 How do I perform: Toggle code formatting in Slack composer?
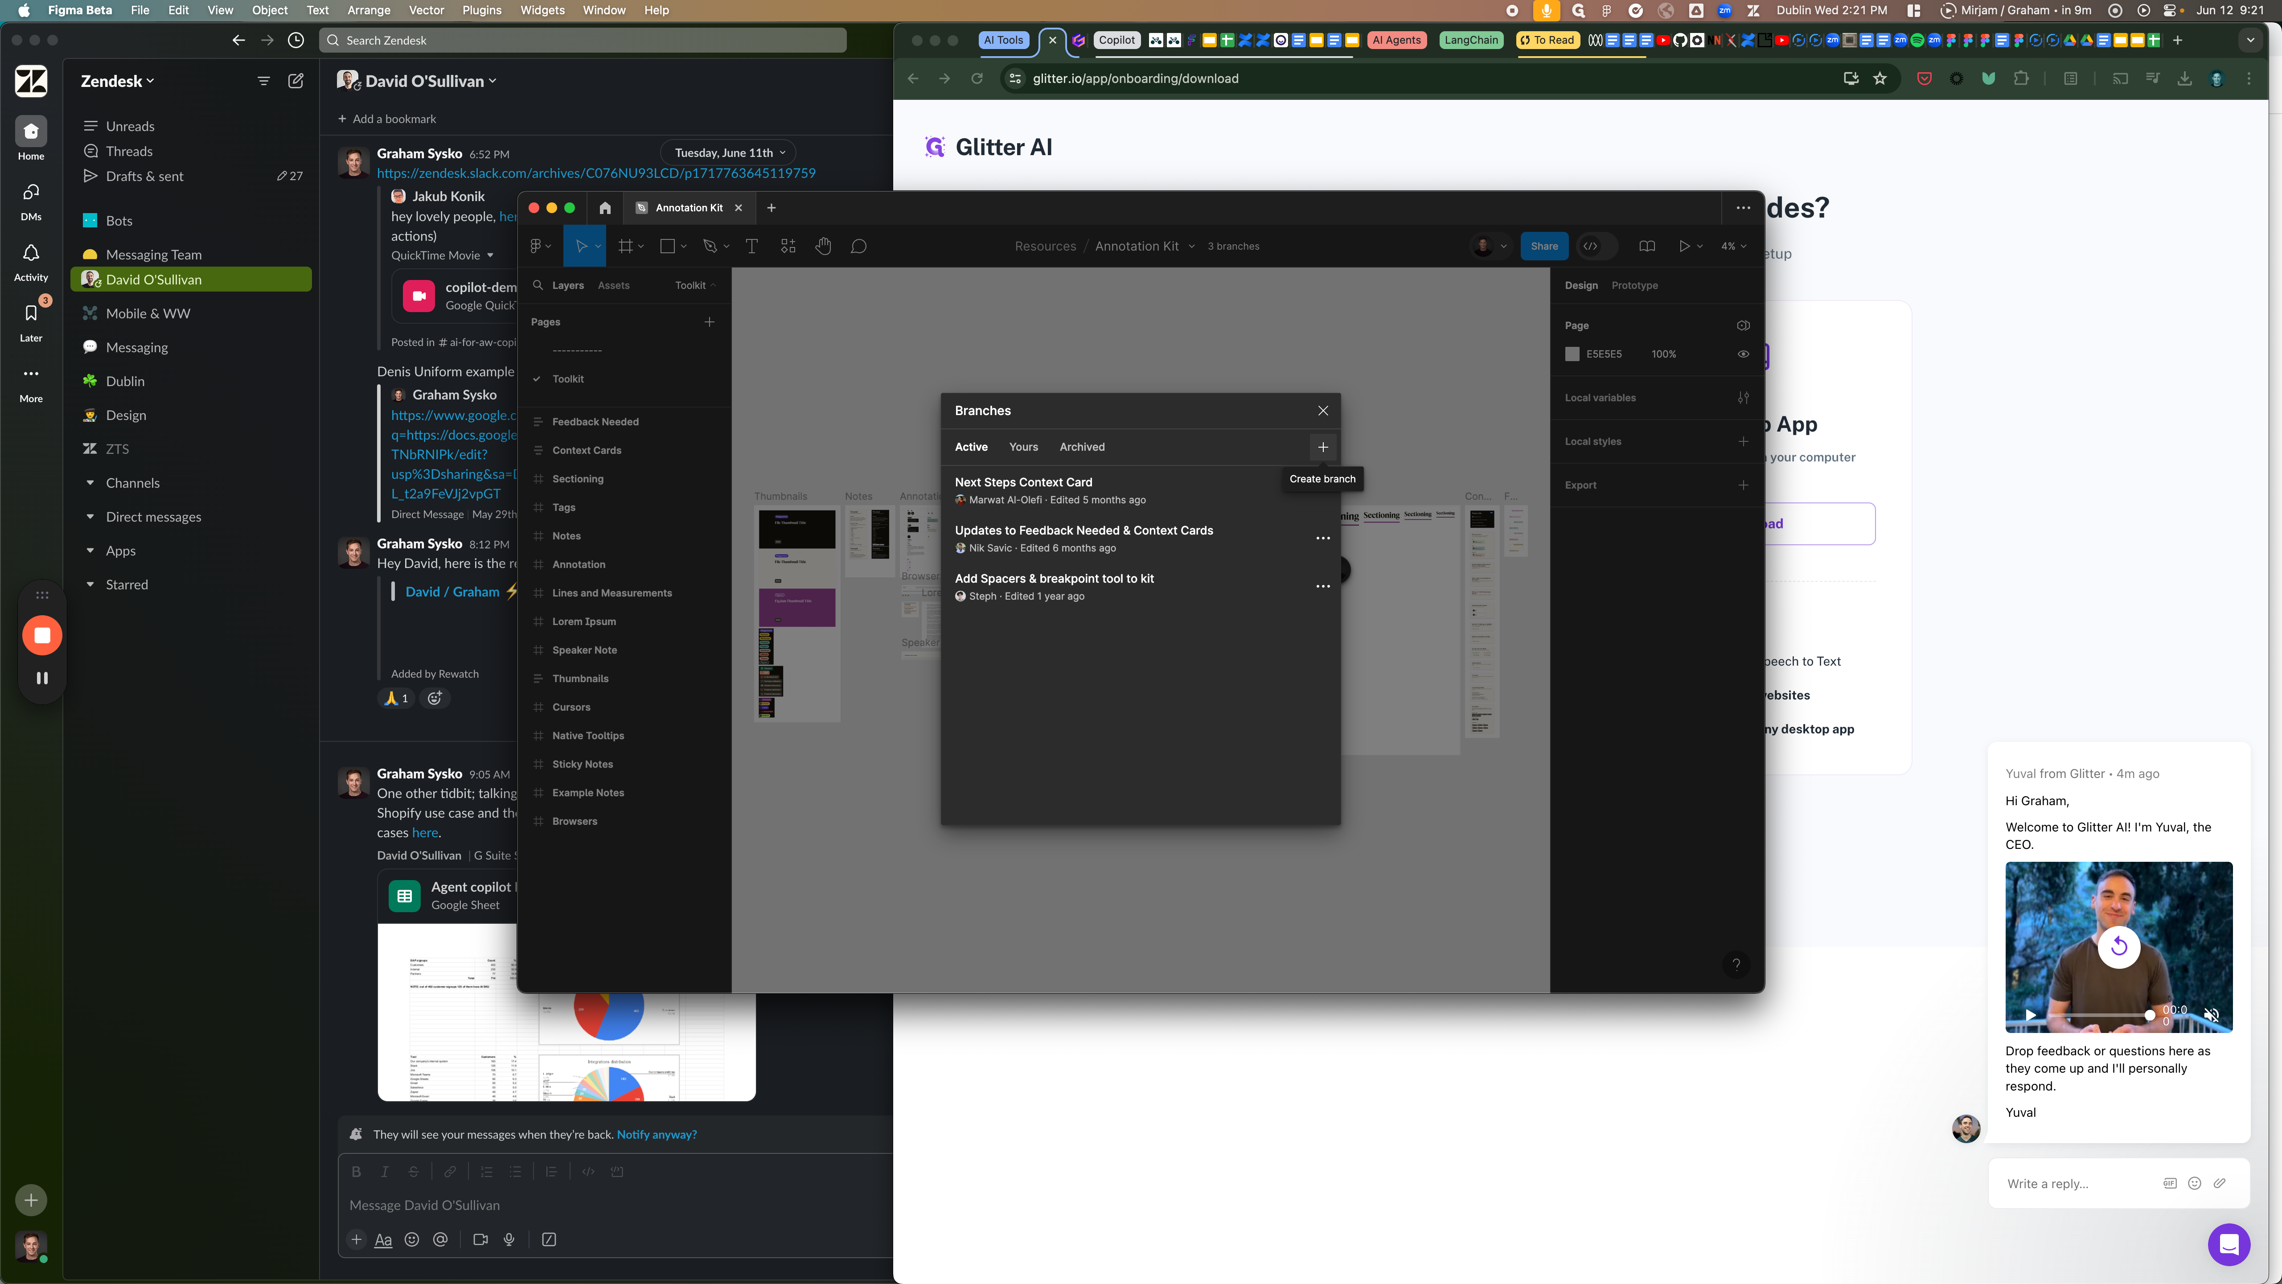tap(588, 1172)
